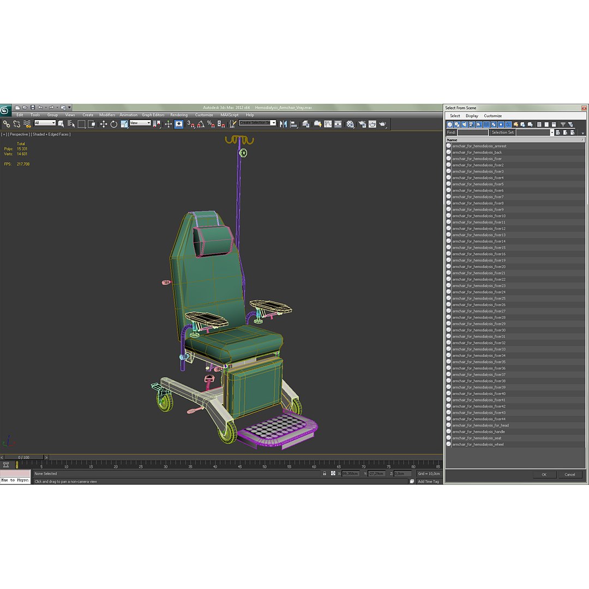Activate the Select Object tool
Image resolution: width=589 pixels, height=589 pixels.
tap(61, 124)
